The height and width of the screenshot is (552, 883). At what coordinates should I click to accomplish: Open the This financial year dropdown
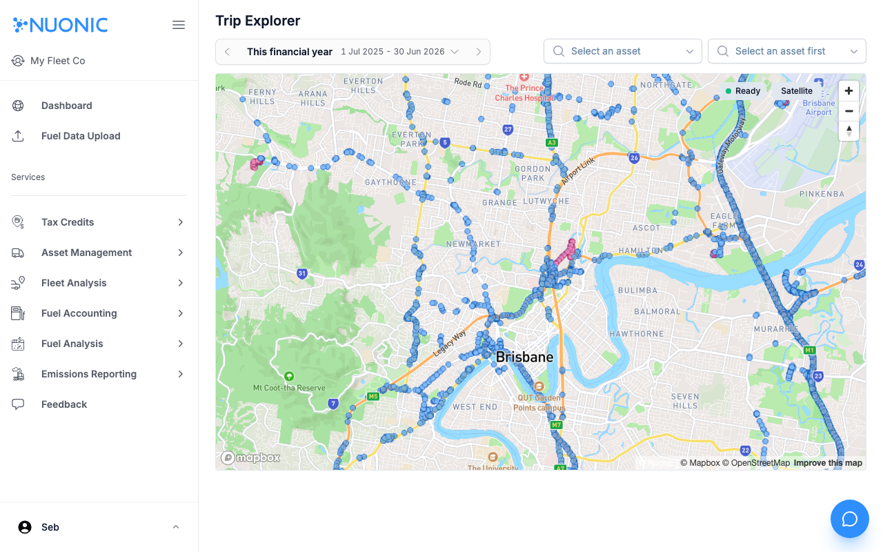[x=353, y=52]
